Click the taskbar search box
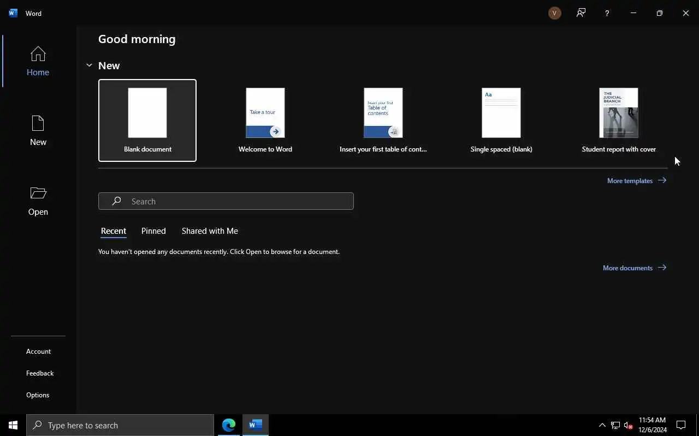The width and height of the screenshot is (699, 436). [x=120, y=425]
